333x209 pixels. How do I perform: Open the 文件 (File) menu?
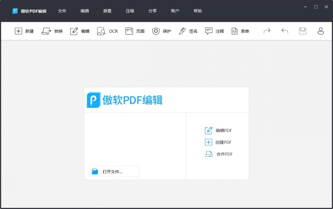(x=62, y=11)
